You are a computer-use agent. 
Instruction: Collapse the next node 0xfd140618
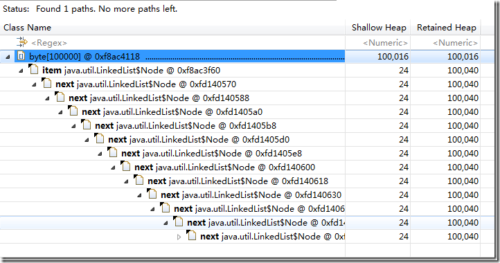tap(126, 181)
